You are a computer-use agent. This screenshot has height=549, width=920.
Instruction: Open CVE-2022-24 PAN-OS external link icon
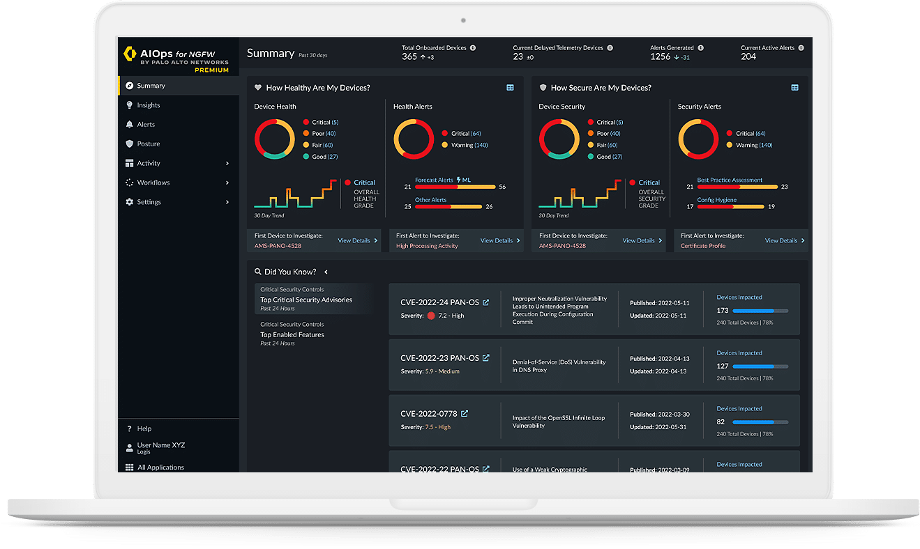tap(486, 302)
